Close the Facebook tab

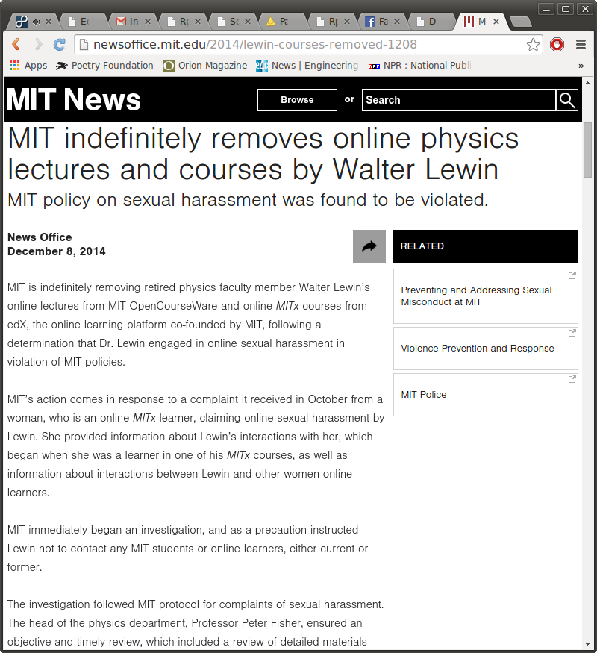pyautogui.click(x=397, y=22)
